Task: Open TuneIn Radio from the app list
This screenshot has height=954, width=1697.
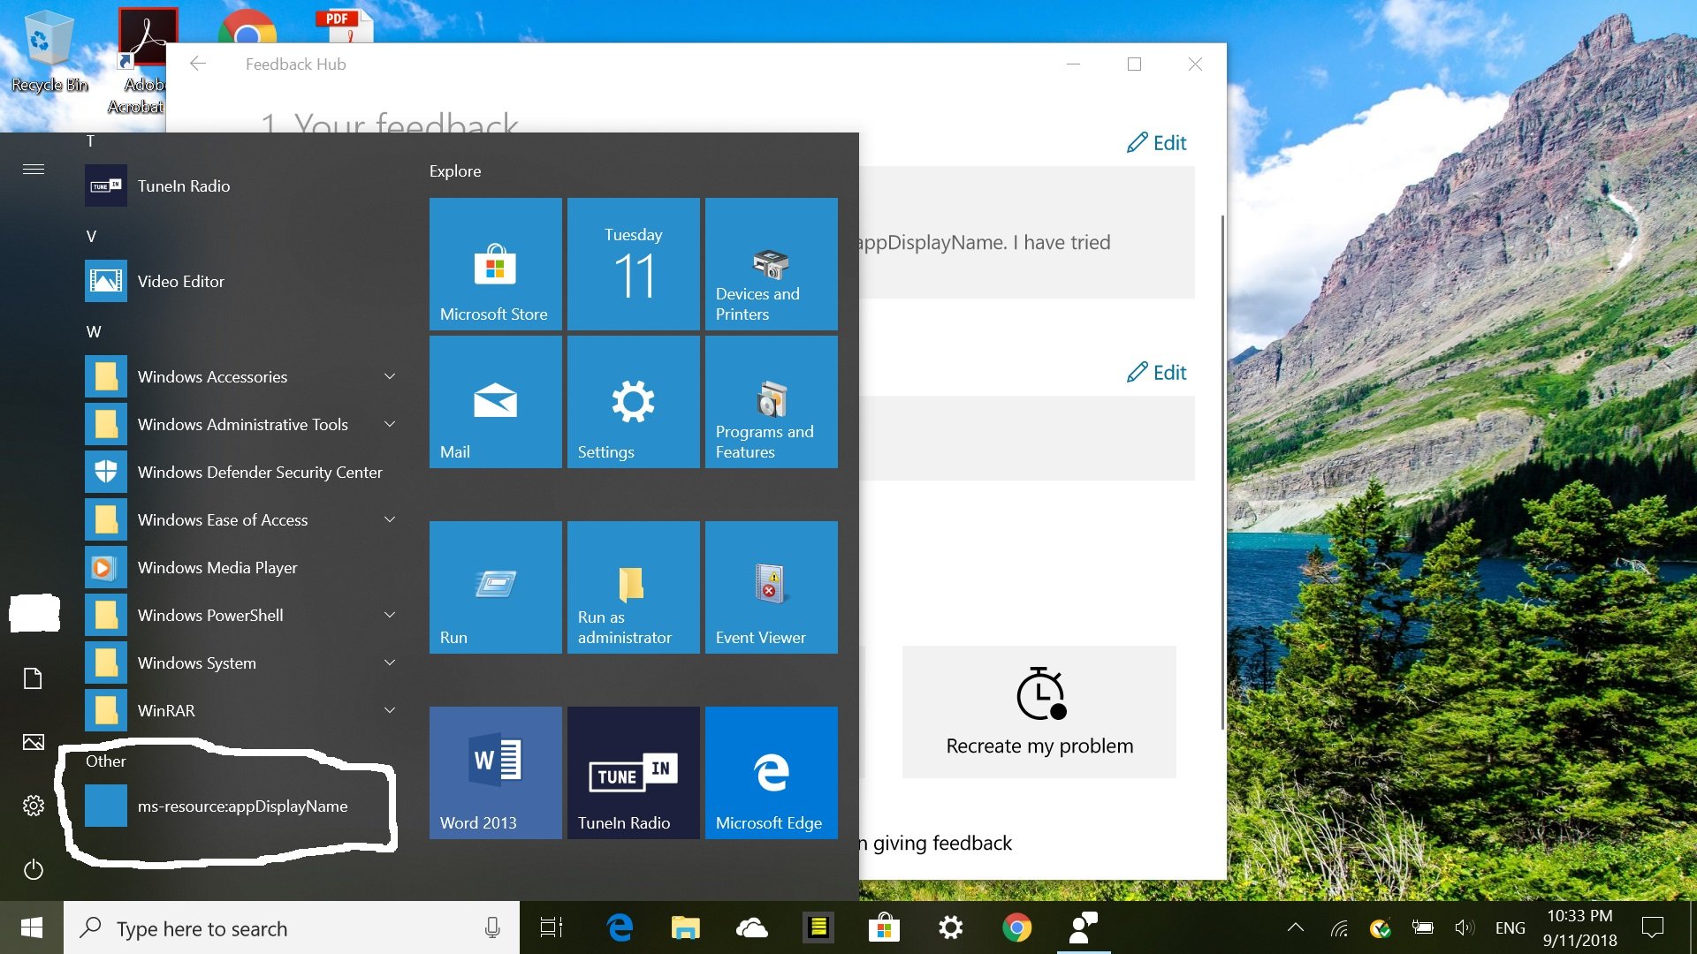Action: [244, 185]
